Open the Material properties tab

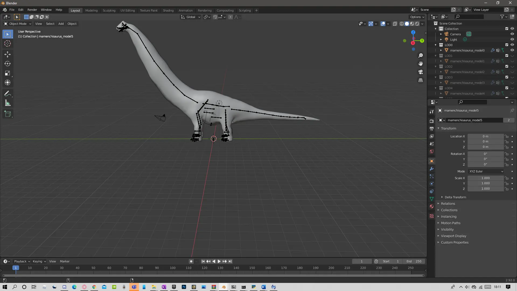432,206
